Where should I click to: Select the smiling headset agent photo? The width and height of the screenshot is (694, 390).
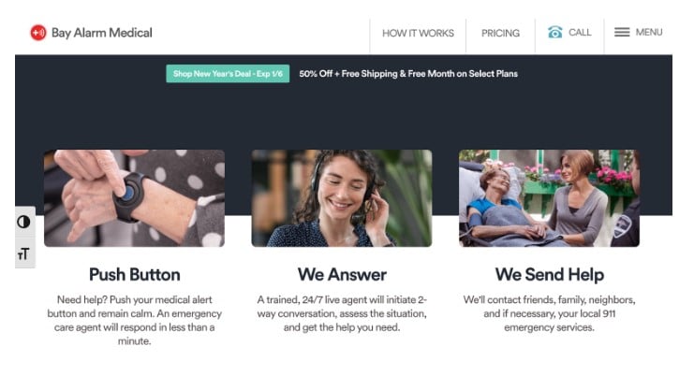pyautogui.click(x=342, y=198)
